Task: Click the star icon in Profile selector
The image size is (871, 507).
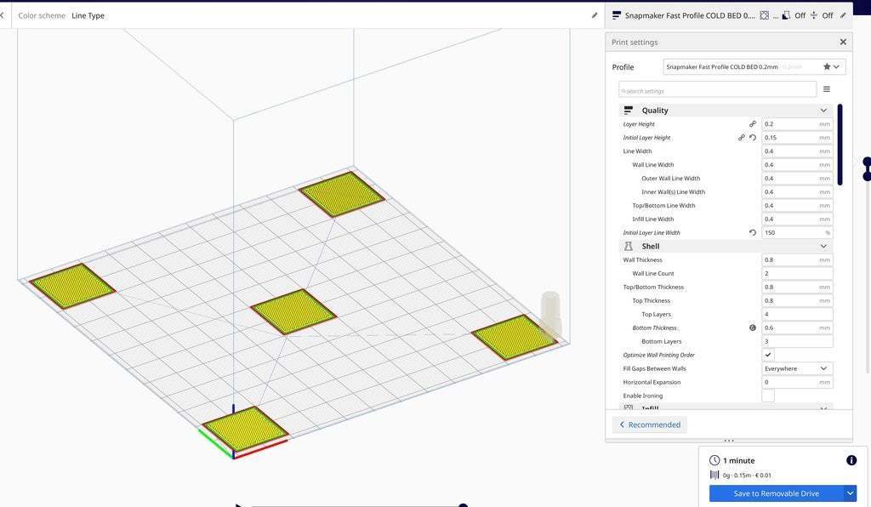Action: pos(827,66)
